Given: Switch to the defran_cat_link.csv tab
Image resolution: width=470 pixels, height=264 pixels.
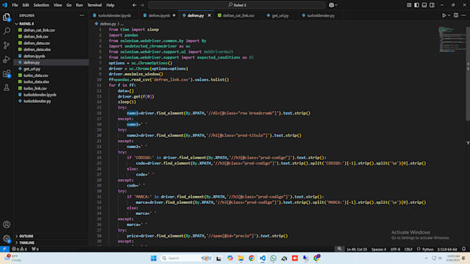Looking at the screenshot, I should tap(238, 16).
